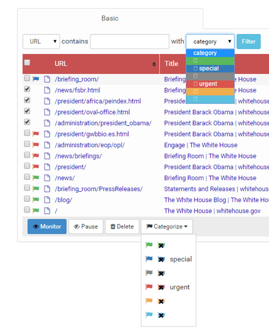Click red flag on /news/briefings/ row
This screenshot has height=334, width=269.
(x=36, y=156)
